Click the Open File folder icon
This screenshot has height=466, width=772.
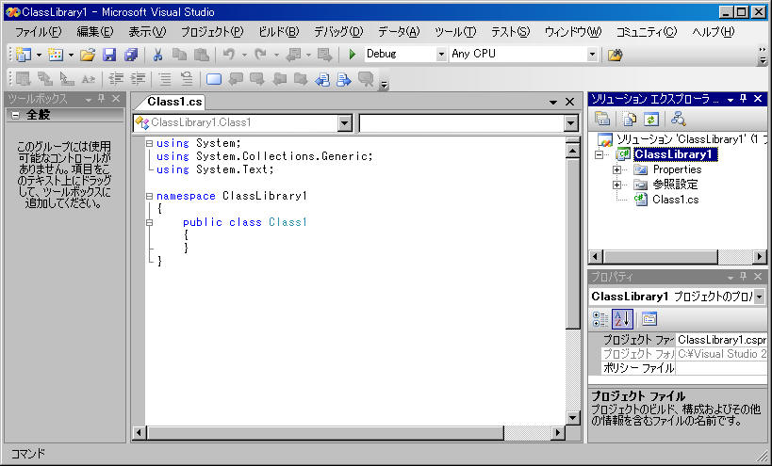[x=87, y=55]
